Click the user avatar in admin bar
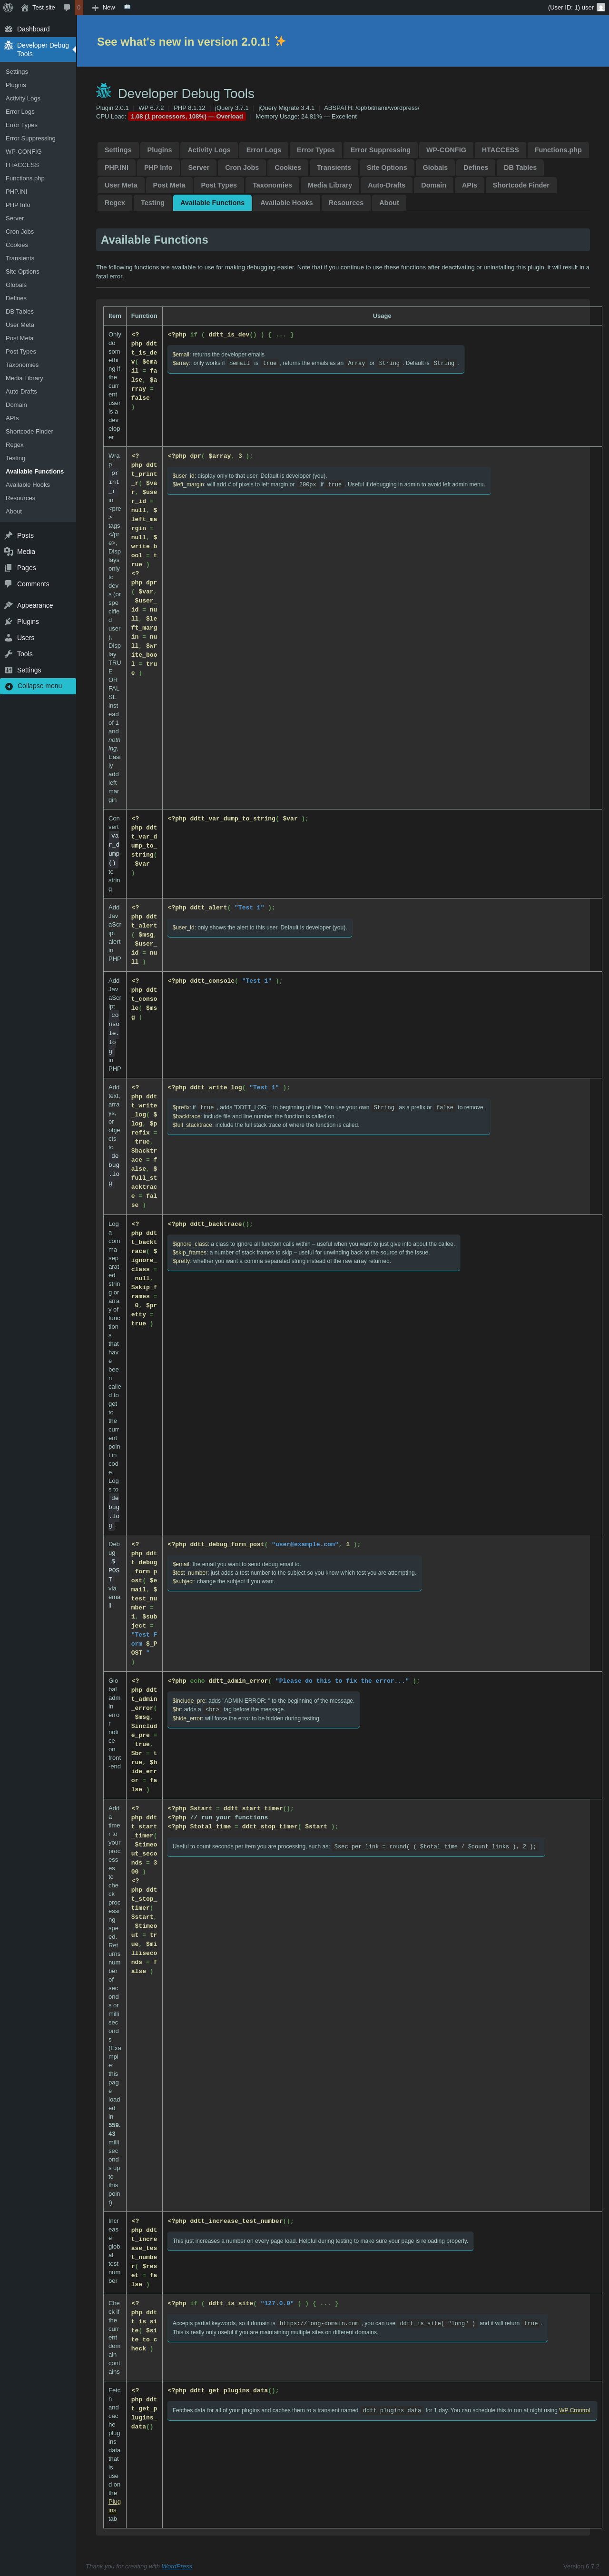This screenshot has width=609, height=2576. point(601,7)
